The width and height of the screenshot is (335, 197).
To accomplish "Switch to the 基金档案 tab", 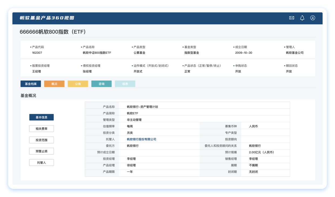I will [31, 84].
